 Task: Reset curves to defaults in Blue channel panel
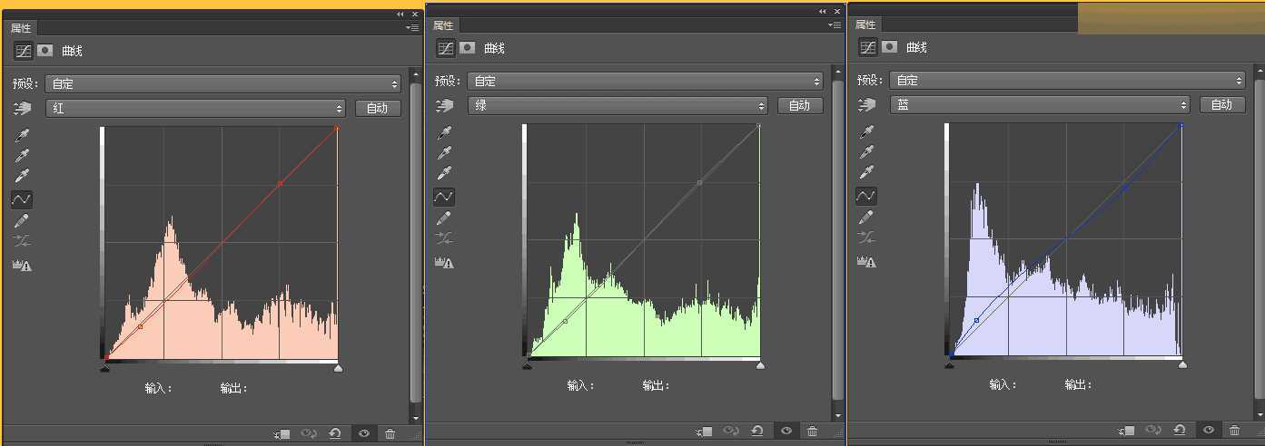1179,430
